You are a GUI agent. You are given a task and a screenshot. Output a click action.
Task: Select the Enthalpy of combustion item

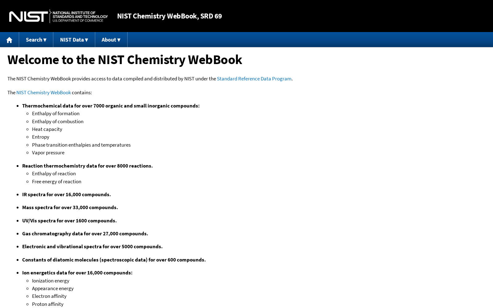click(x=58, y=121)
